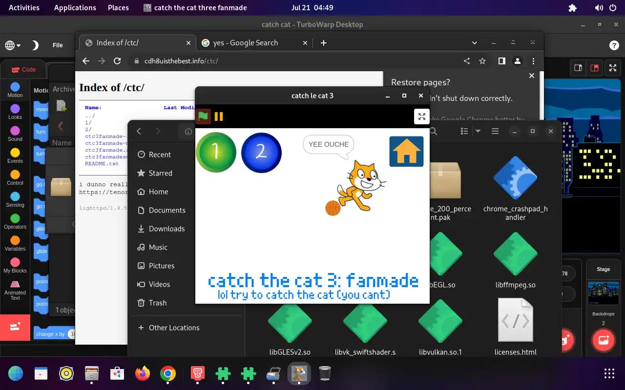This screenshot has height=390, width=625.
Task: Reload the Chrome page
Action: [117, 61]
